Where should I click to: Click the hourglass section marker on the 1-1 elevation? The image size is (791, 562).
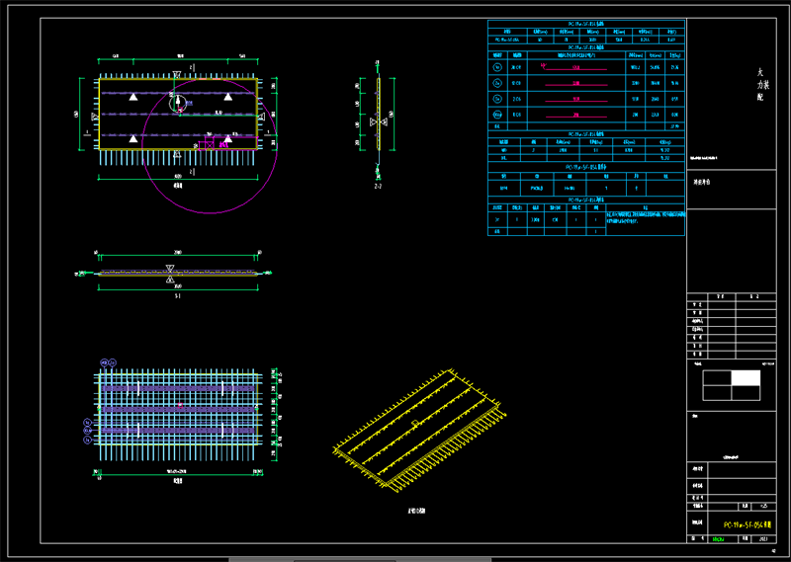(x=170, y=274)
